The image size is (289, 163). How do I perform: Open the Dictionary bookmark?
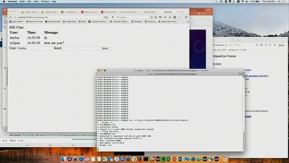[150, 22]
